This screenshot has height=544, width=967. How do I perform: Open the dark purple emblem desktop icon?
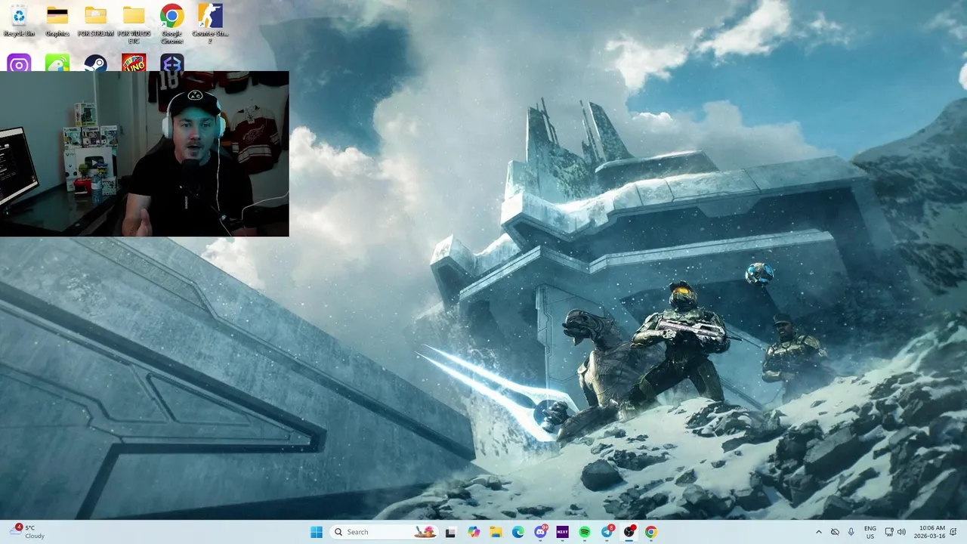click(x=172, y=63)
